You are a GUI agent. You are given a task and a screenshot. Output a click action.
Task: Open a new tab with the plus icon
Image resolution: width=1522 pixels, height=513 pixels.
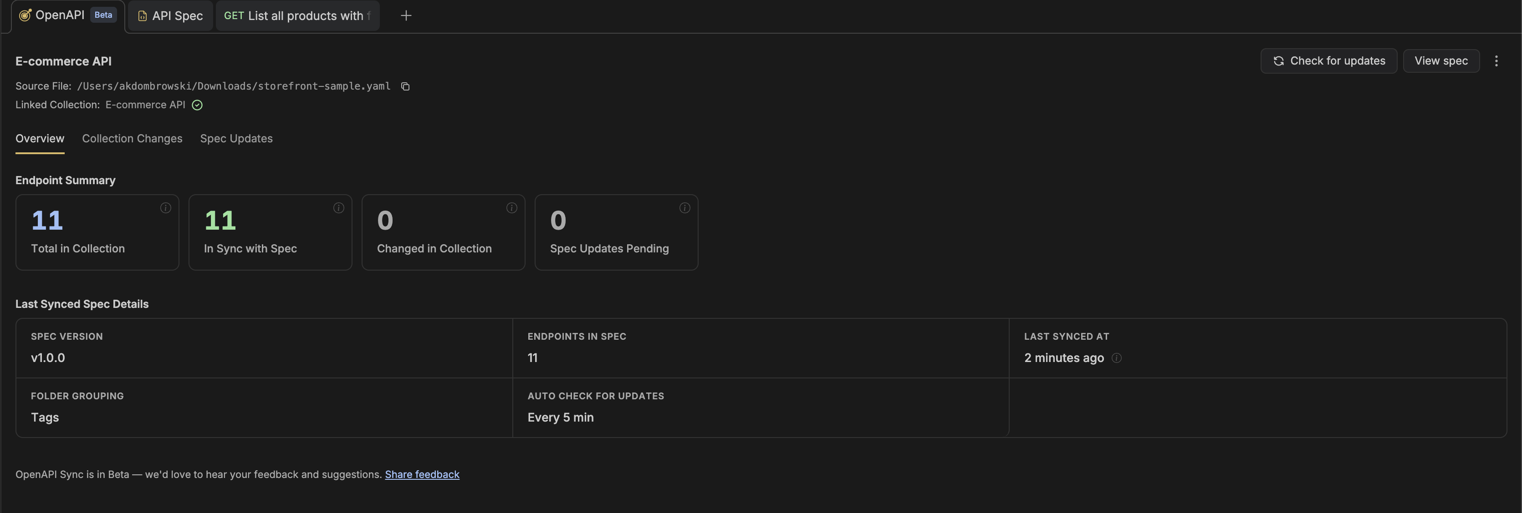[406, 16]
